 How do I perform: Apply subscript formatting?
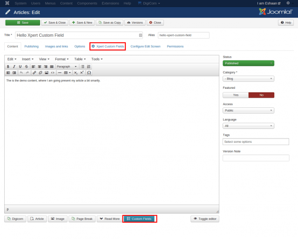[x=75, y=73]
